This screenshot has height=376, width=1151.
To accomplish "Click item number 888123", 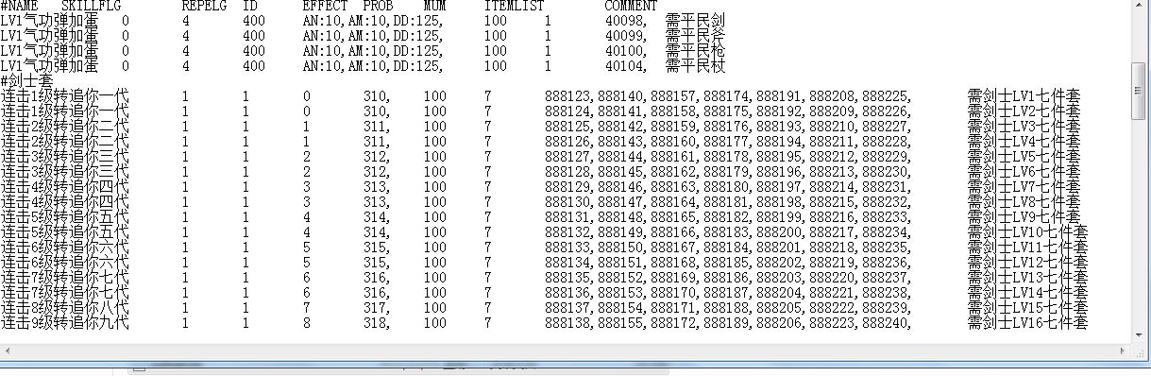I will tap(568, 96).
